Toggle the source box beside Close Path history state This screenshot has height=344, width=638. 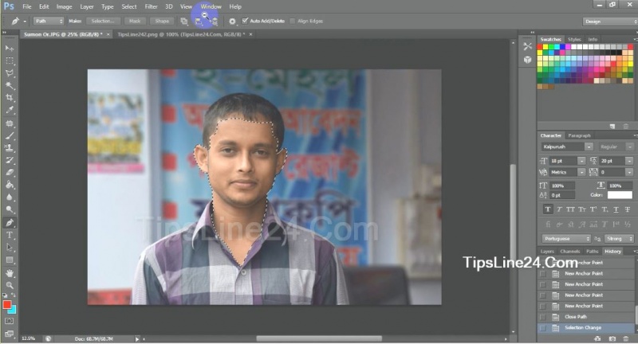pyautogui.click(x=543, y=317)
